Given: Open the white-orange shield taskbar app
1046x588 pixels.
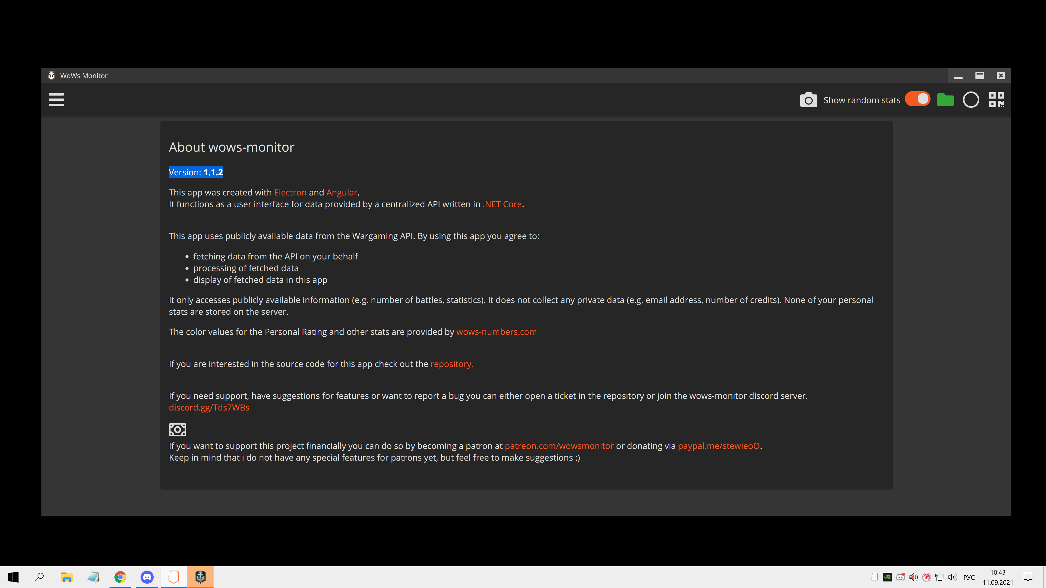Looking at the screenshot, I should pos(174,577).
